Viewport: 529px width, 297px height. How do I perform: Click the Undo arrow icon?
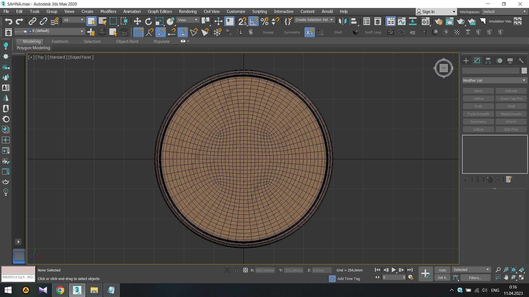click(9, 21)
